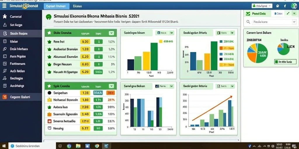
Task: Select the Cgnari Indnen tab
Action: point(56,6)
